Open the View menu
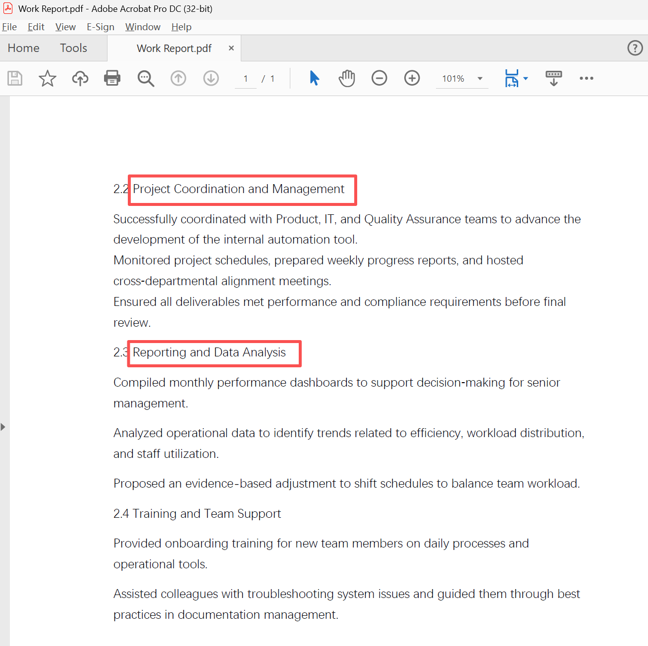 point(65,27)
